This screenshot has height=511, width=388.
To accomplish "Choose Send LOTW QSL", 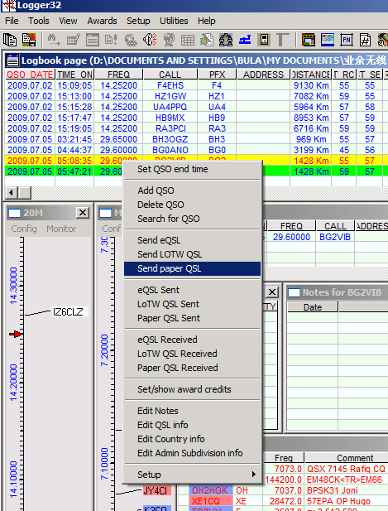I will click(192, 254).
